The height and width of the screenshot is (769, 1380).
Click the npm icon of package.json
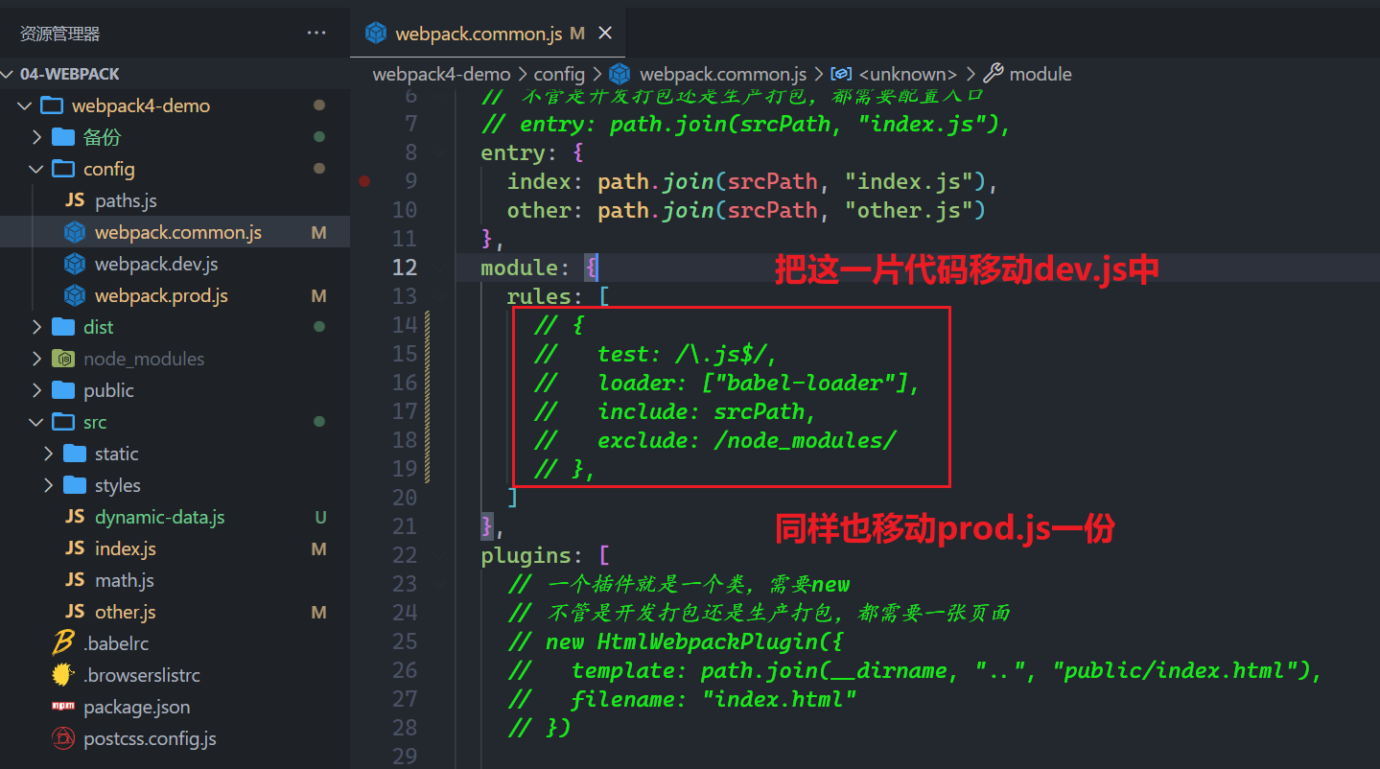(x=63, y=707)
